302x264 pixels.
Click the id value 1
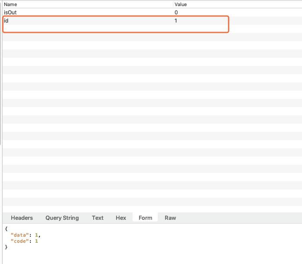[x=175, y=21]
